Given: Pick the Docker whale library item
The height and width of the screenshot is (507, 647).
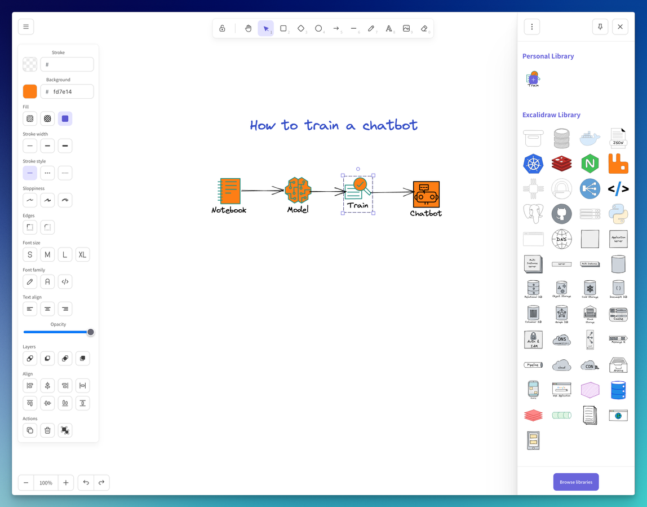Looking at the screenshot, I should tap(590, 138).
